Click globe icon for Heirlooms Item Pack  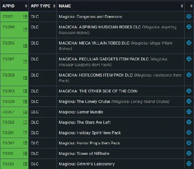[189, 75]
